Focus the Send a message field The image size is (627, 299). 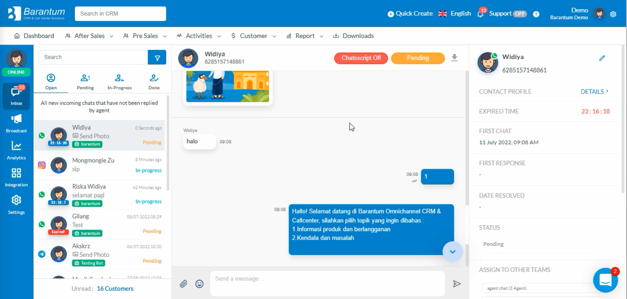(x=327, y=283)
